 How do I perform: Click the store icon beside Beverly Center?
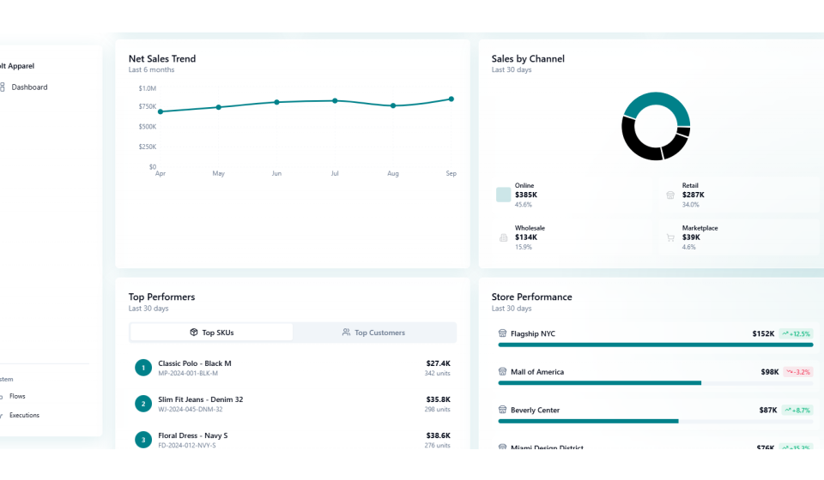(x=503, y=411)
